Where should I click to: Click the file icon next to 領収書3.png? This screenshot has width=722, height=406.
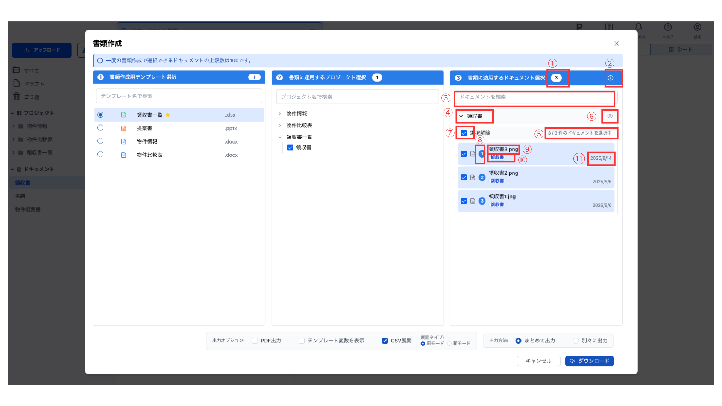point(473,154)
